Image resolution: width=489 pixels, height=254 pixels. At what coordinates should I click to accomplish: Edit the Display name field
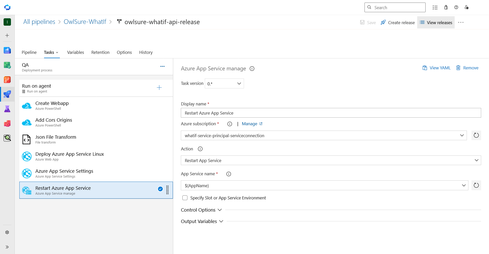click(331, 113)
